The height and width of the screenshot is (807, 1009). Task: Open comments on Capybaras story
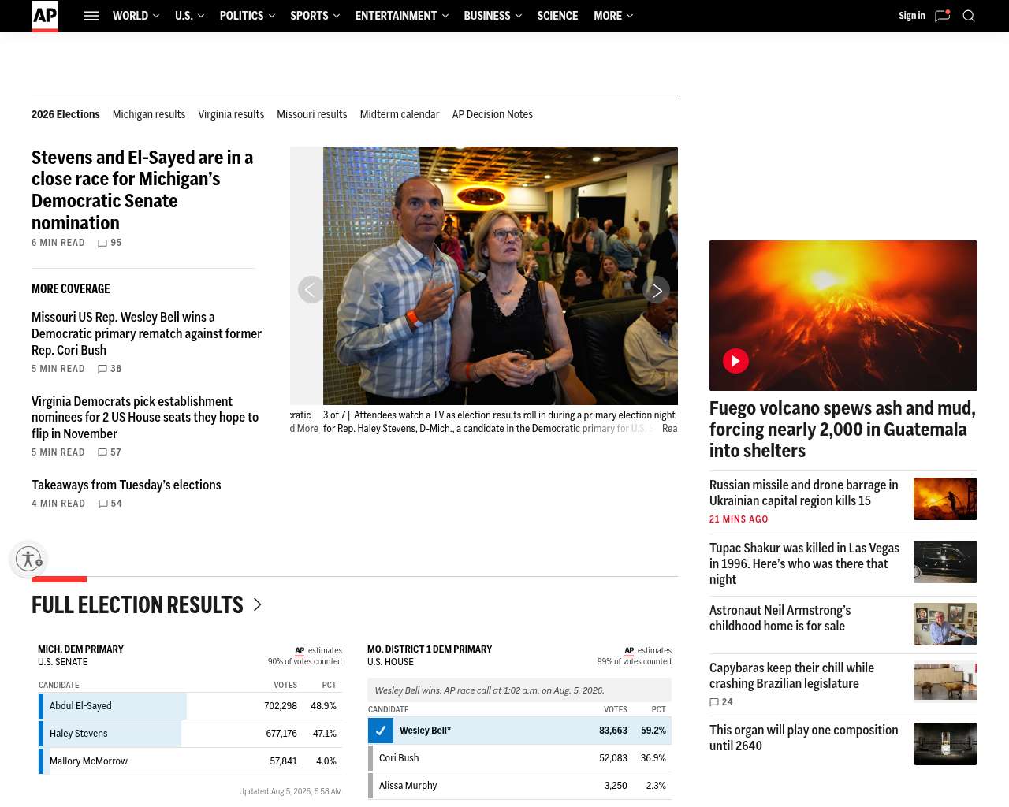(721, 702)
